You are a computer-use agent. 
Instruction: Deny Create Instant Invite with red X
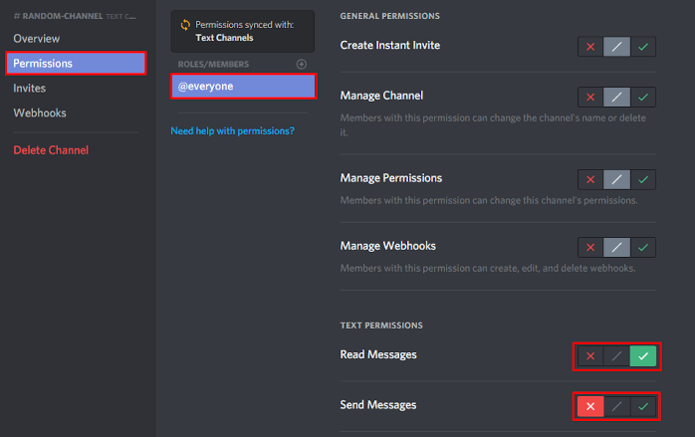(590, 46)
